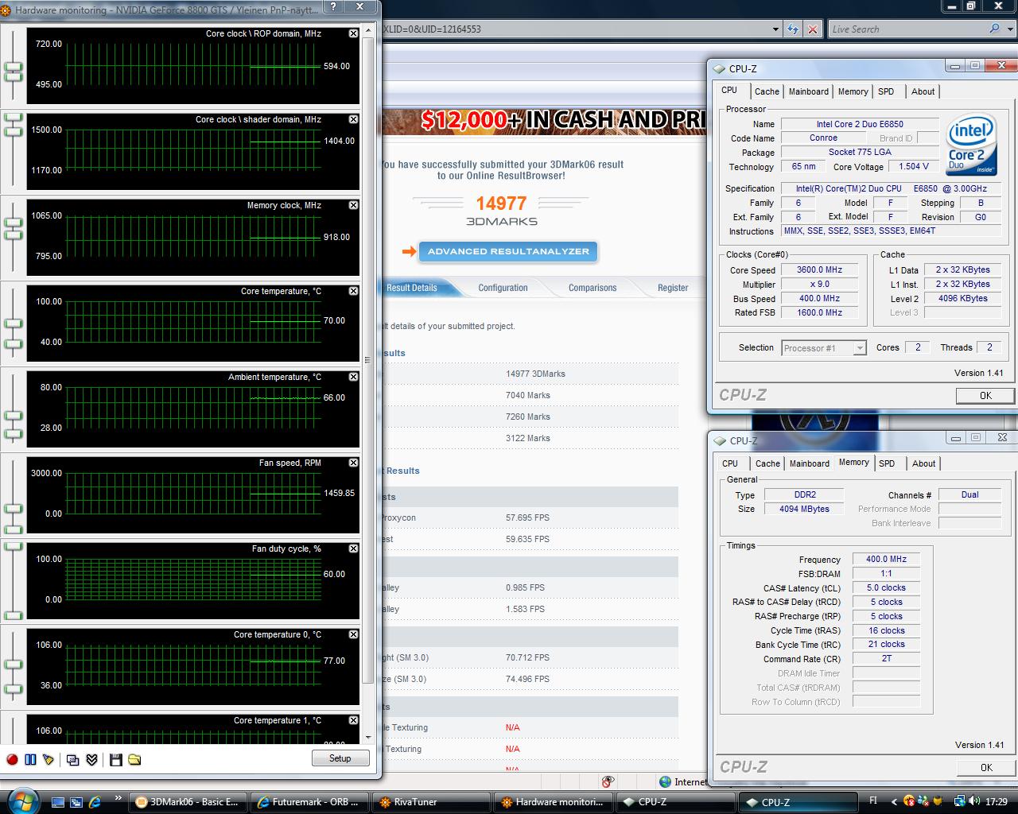Click the Live Search magnifier icon
This screenshot has height=814, width=1018.
(995, 29)
